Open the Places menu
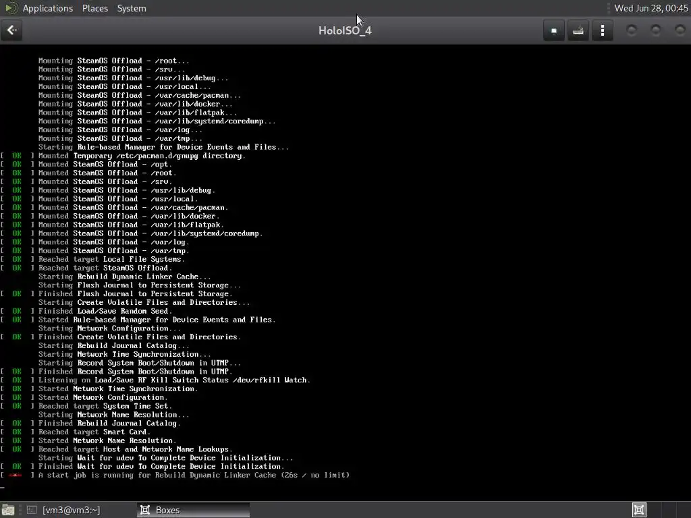The height and width of the screenshot is (518, 691). pos(94,8)
